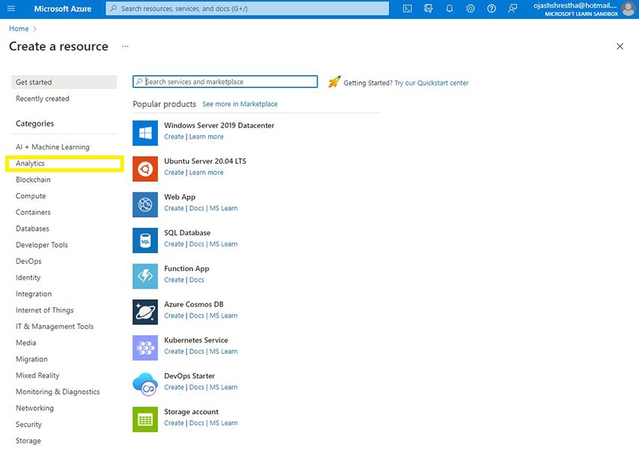Click the SQL Database product icon
639x450 pixels.
click(x=145, y=240)
